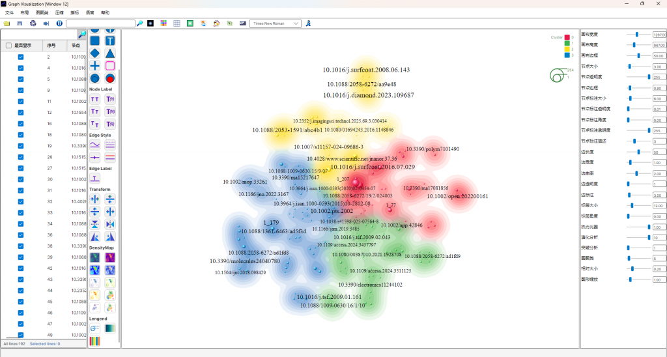Click the curved edge style icon
Screen dimensions: 667x357
(94, 145)
